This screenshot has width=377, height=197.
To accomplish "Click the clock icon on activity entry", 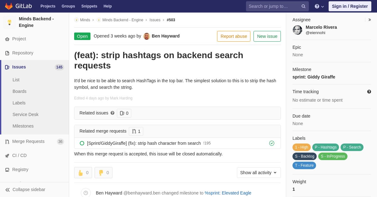I will tap(86, 193).
